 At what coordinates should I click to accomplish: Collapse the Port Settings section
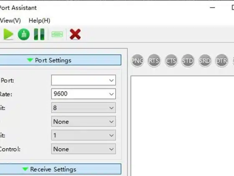[x=60, y=60]
